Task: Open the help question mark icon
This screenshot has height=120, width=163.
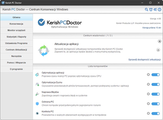Action: click(159, 9)
